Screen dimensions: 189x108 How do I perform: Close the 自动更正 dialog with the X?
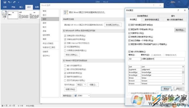click(185, 10)
